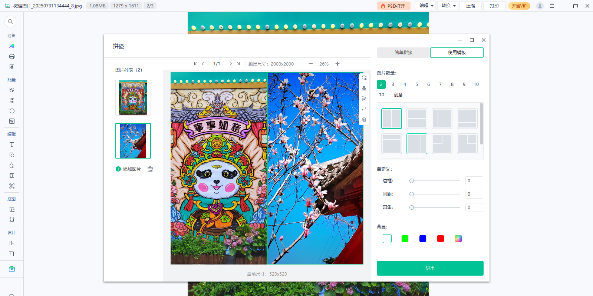Click the PSD打开 button
The image size is (593, 296).
click(394, 6)
